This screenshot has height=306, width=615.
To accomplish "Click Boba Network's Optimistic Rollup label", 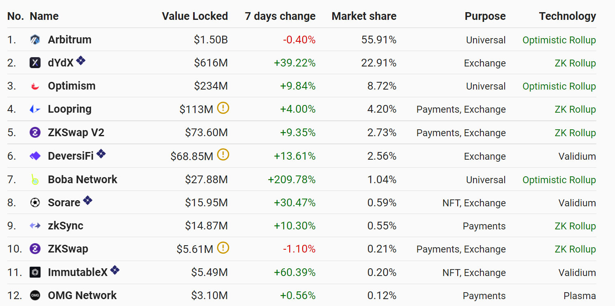I will [559, 180].
